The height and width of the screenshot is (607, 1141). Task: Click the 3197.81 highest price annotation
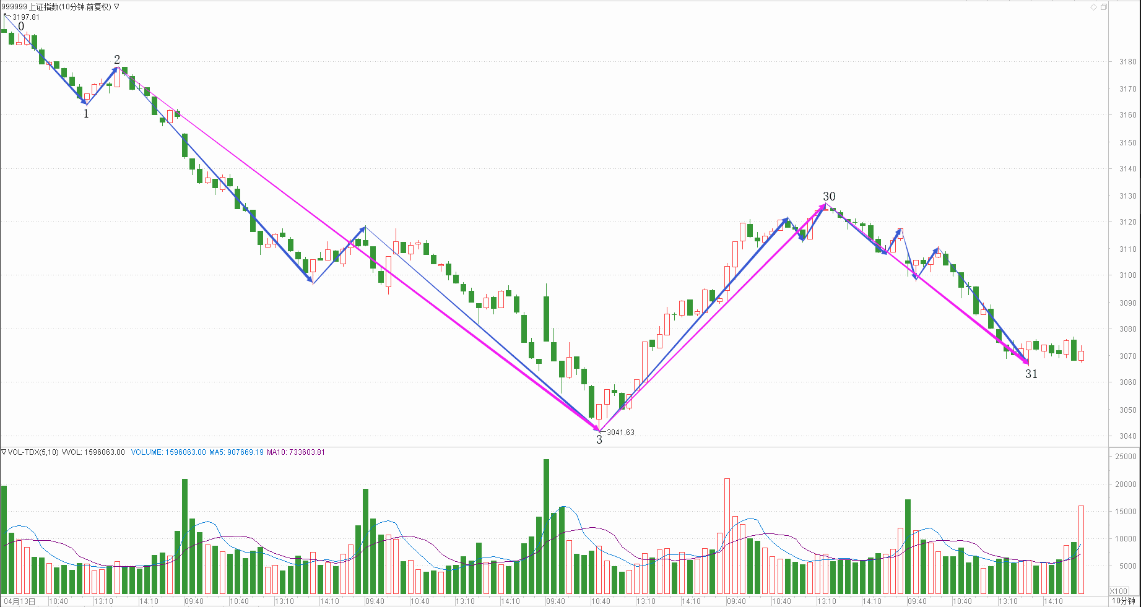pyautogui.click(x=26, y=17)
